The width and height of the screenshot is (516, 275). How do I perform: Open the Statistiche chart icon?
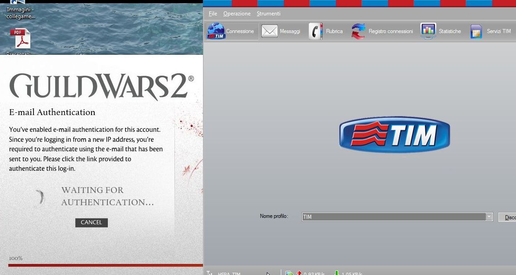tap(428, 31)
